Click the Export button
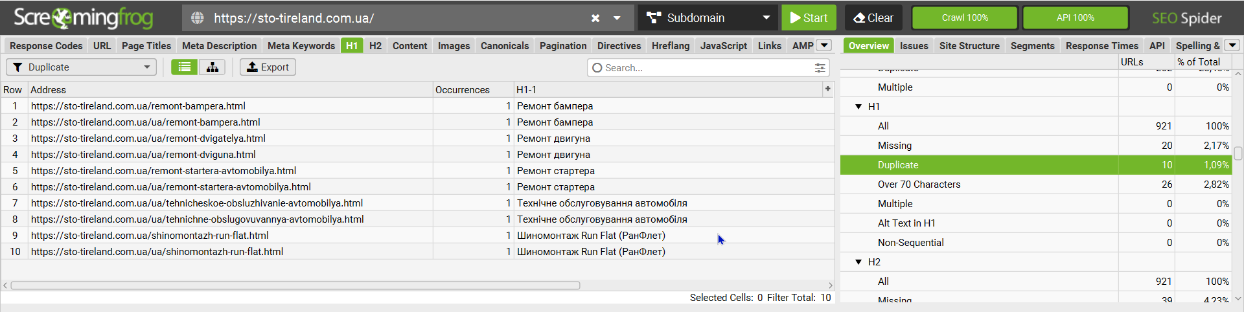This screenshot has height=312, width=1244. [268, 67]
